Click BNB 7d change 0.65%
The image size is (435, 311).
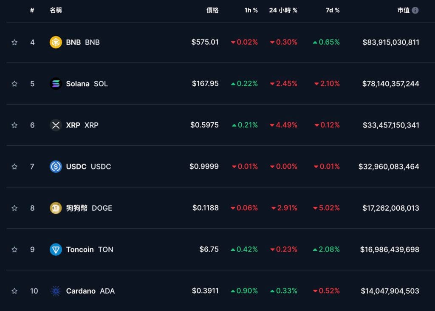point(326,42)
